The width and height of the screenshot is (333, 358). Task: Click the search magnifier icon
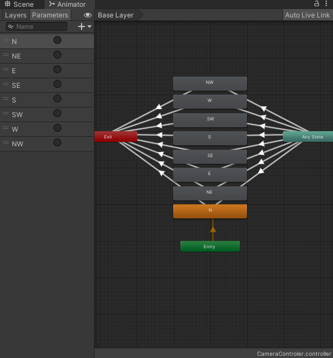coord(11,26)
